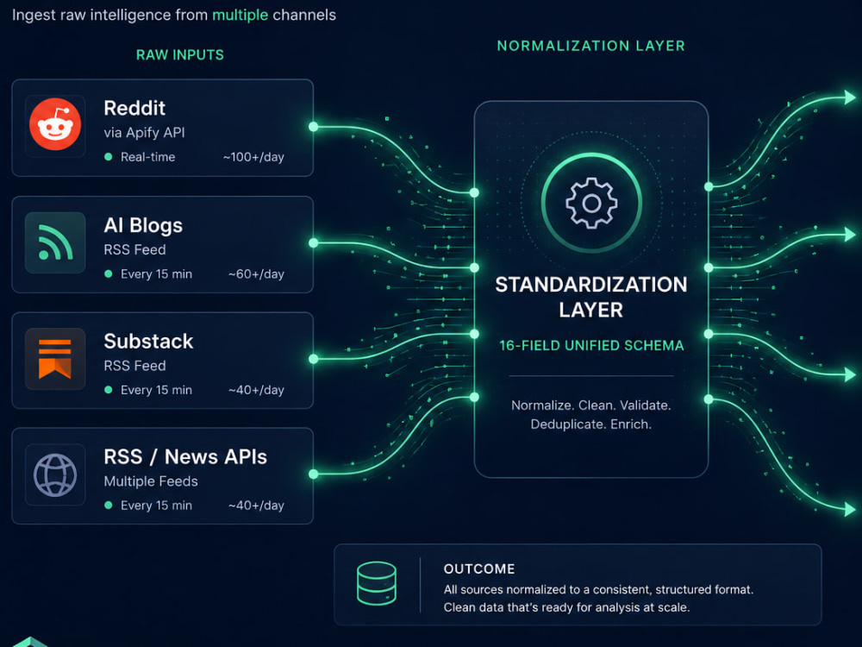Screen dimensions: 862x647
Task: Click the connector node on the AI Blogs card edge
Action: coord(314,242)
